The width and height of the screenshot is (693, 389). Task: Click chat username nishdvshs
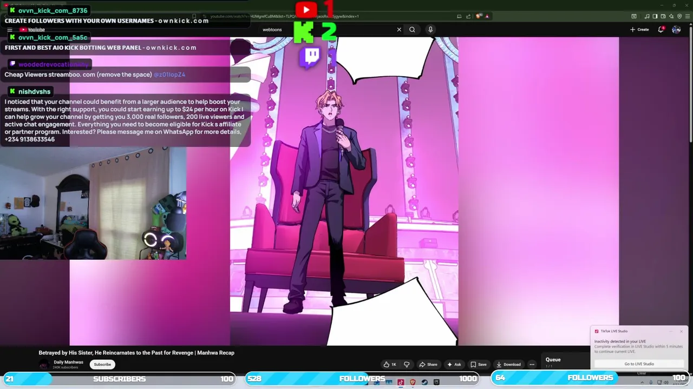coord(34,92)
